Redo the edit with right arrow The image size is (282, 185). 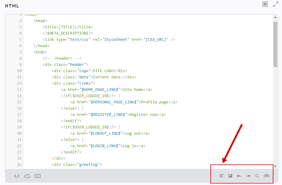coord(248,176)
